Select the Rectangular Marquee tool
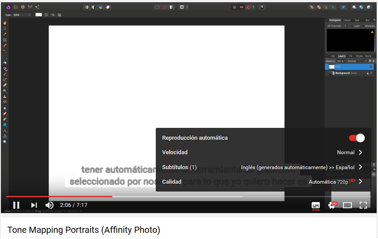The width and height of the screenshot is (378, 239). click(x=4, y=57)
